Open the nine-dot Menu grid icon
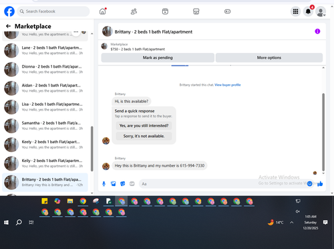 point(295,11)
